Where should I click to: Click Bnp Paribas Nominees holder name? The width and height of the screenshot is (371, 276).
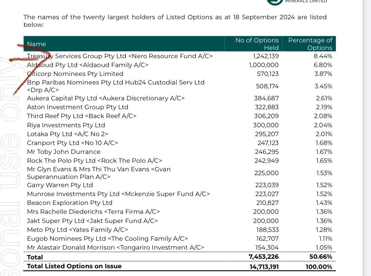(x=116, y=86)
